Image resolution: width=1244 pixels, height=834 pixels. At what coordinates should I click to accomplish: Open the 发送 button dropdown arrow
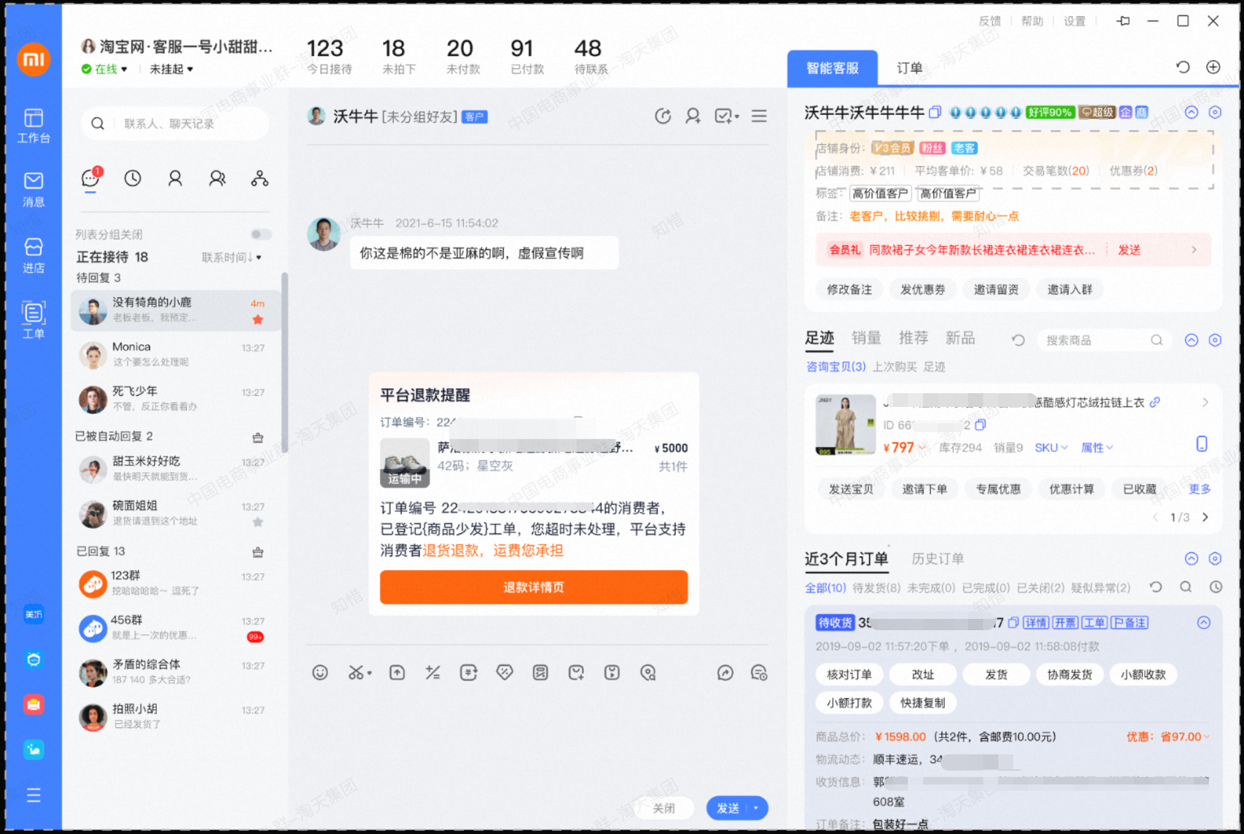(x=756, y=808)
